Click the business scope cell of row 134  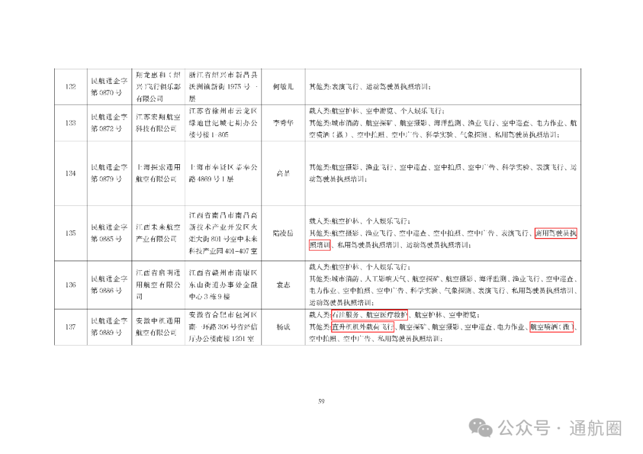[x=443, y=173]
